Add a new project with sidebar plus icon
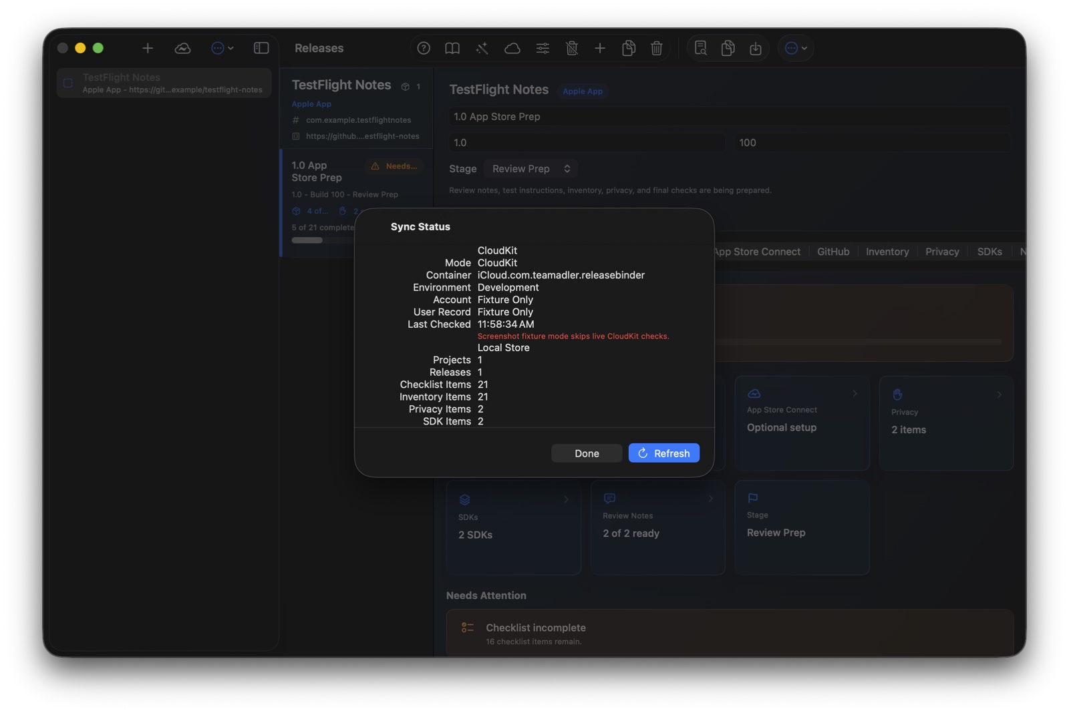The image size is (1069, 713). tap(148, 48)
